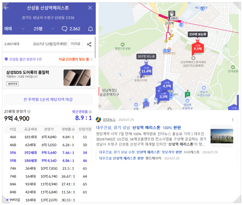Screen dimensions: 243x205
Task: Click the share icon next to 거리뷰
Action: [x=89, y=44]
